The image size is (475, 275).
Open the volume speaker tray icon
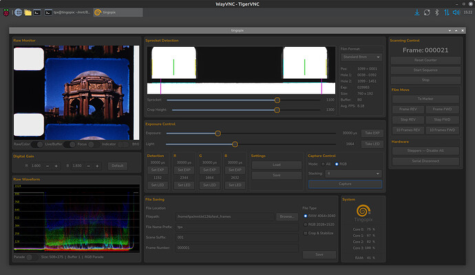(456, 12)
